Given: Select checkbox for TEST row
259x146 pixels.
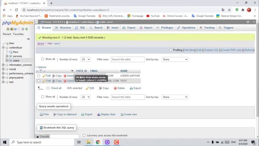Looking at the screenshot, I should pos(39,81).
